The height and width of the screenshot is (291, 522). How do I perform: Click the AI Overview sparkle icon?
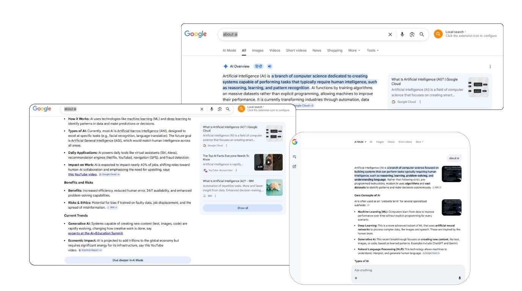225,66
